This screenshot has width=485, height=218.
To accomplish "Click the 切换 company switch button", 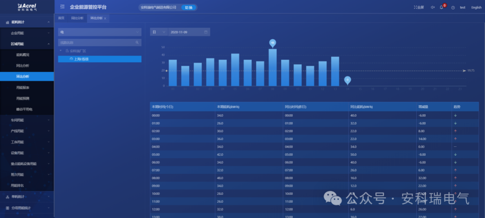I will [189, 8].
